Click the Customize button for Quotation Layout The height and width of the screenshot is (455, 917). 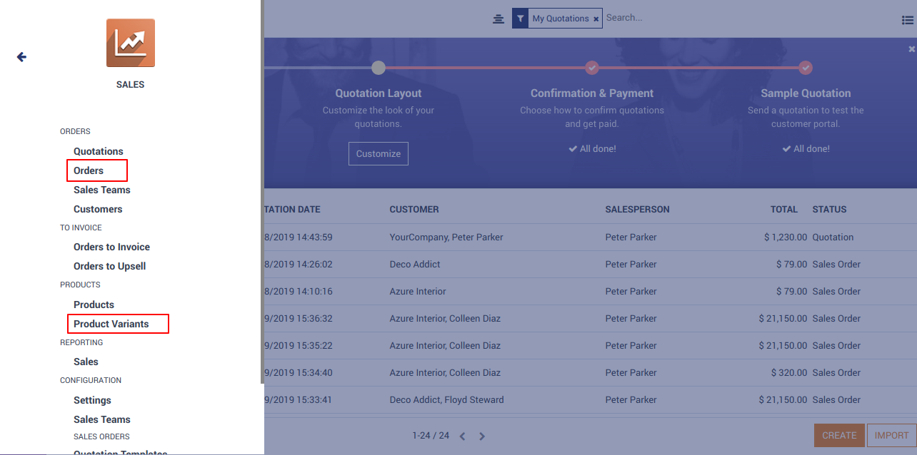379,153
